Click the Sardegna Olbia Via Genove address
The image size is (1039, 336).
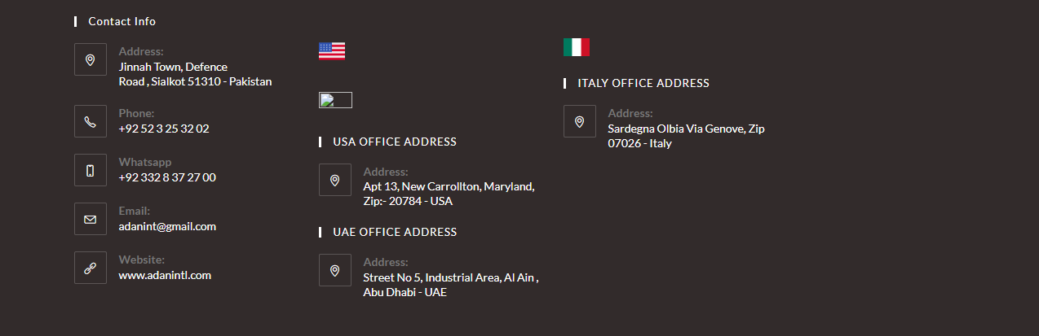(686, 136)
